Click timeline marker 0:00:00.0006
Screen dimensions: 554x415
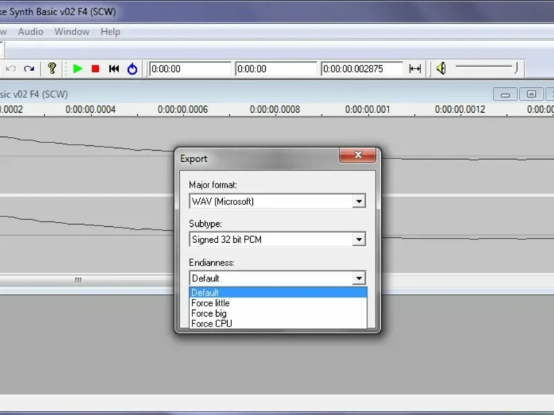183,109
